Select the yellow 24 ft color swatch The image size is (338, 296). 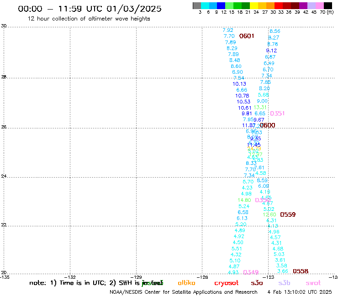(254, 5)
